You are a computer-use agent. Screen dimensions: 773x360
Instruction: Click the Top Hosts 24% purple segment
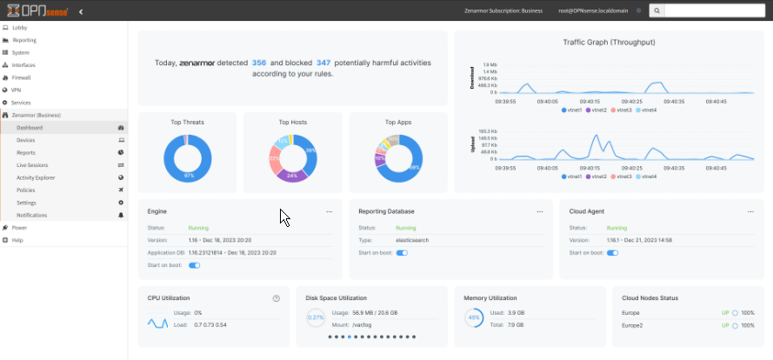[x=291, y=176]
